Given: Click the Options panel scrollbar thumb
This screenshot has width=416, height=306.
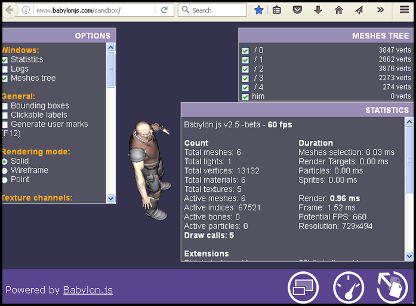Looking at the screenshot, I should [x=110, y=69].
